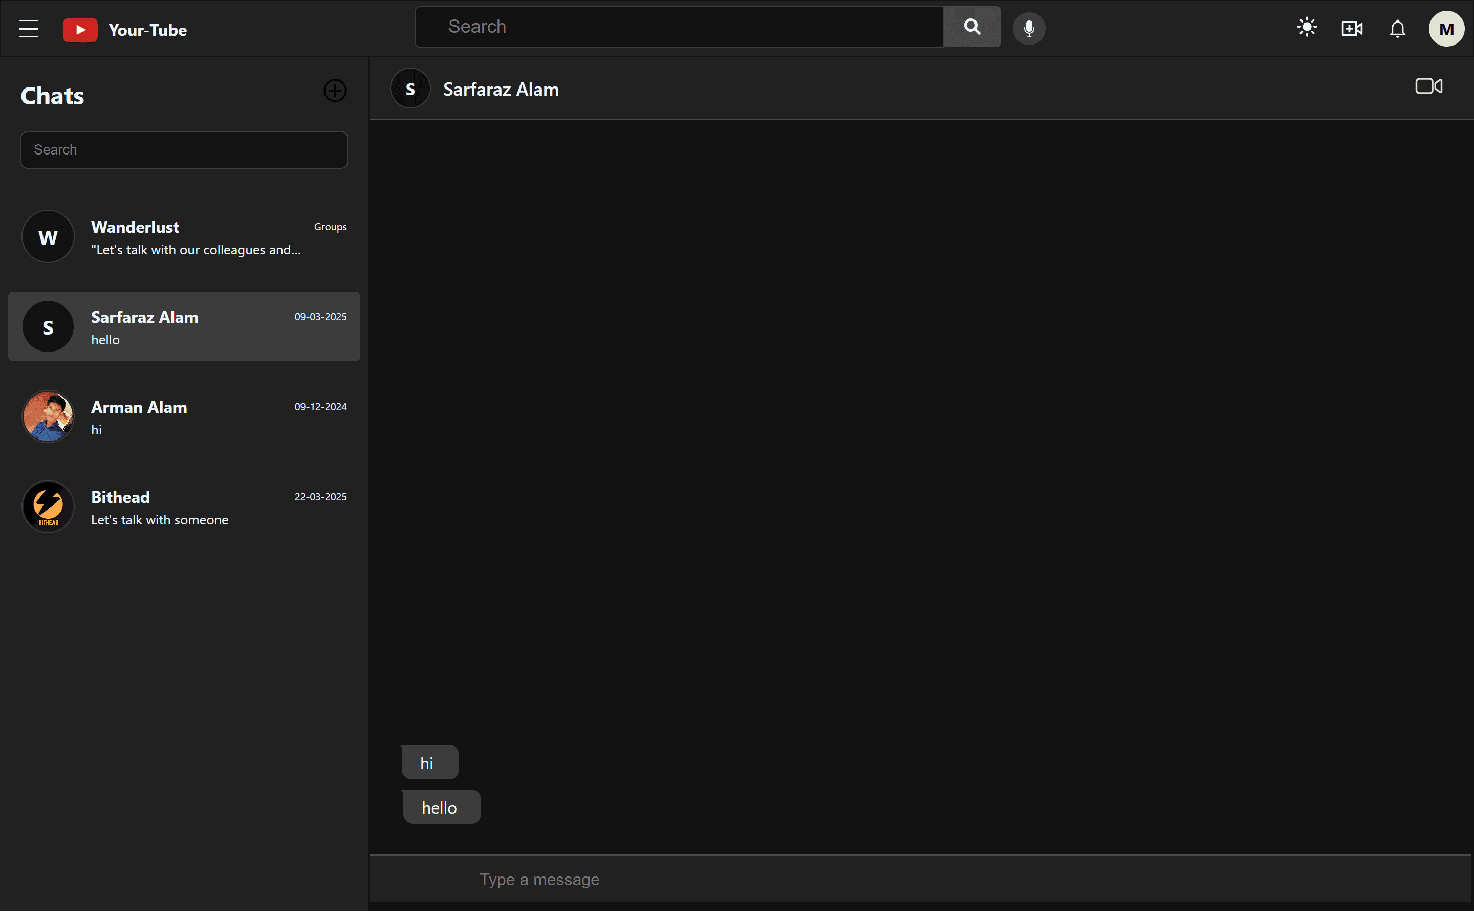This screenshot has width=1474, height=921.
Task: Click the Bithead lightning logo avatar
Action: tap(48, 507)
